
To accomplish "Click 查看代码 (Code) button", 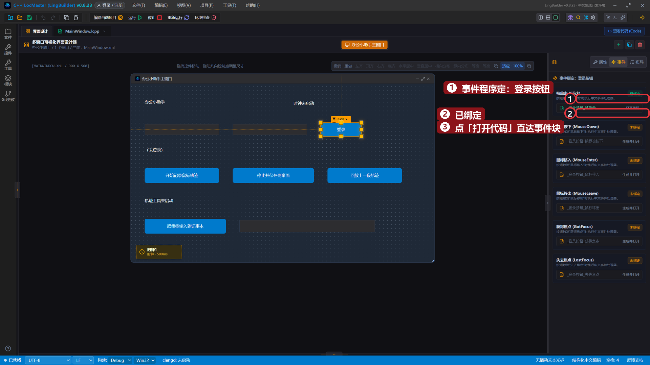I will pyautogui.click(x=624, y=31).
